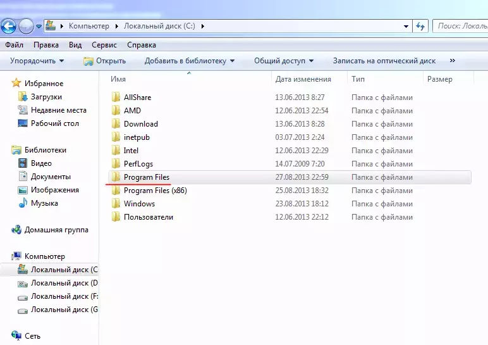Click the search field Поиск
Viewport: 488px width, 345px height.
click(460, 26)
